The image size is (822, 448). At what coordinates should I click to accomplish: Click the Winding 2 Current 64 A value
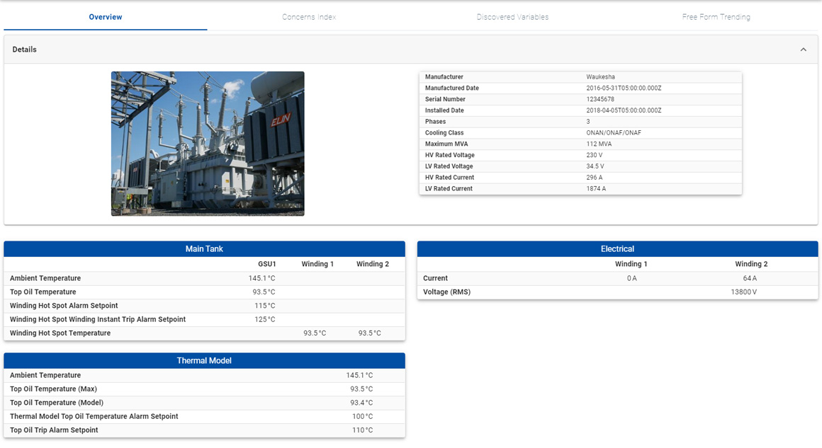click(x=750, y=278)
